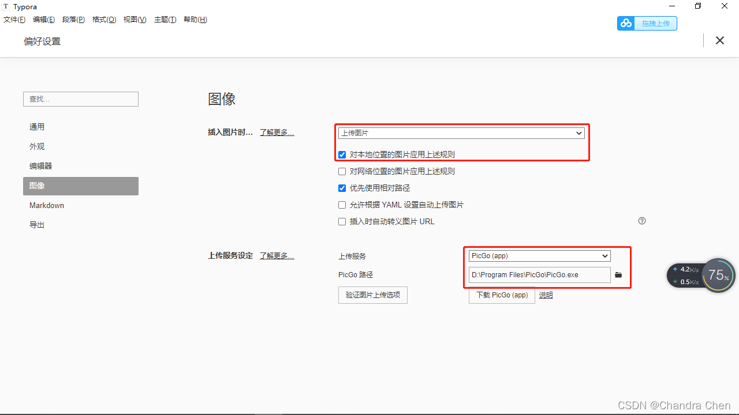Click the 插入图片时… section label

click(230, 133)
